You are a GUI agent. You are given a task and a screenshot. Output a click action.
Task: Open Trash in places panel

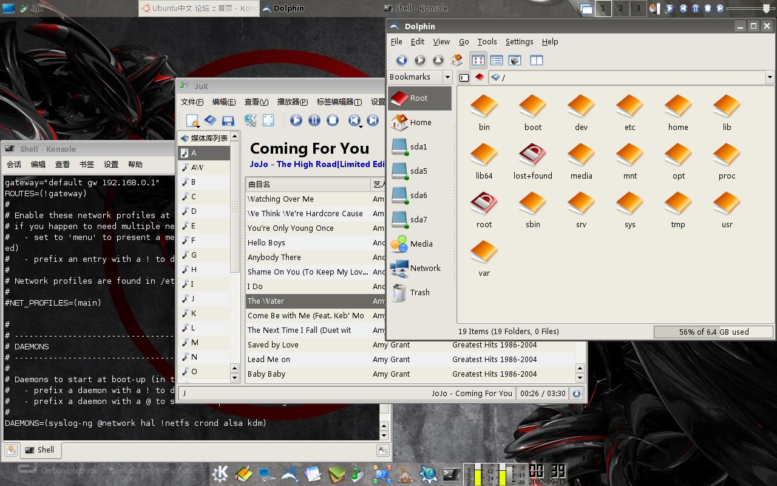419,292
